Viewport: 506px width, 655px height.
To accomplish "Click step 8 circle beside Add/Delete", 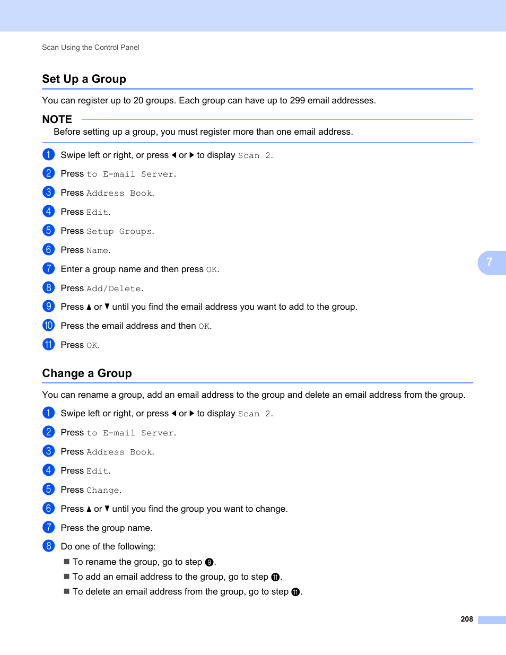I will point(48,287).
